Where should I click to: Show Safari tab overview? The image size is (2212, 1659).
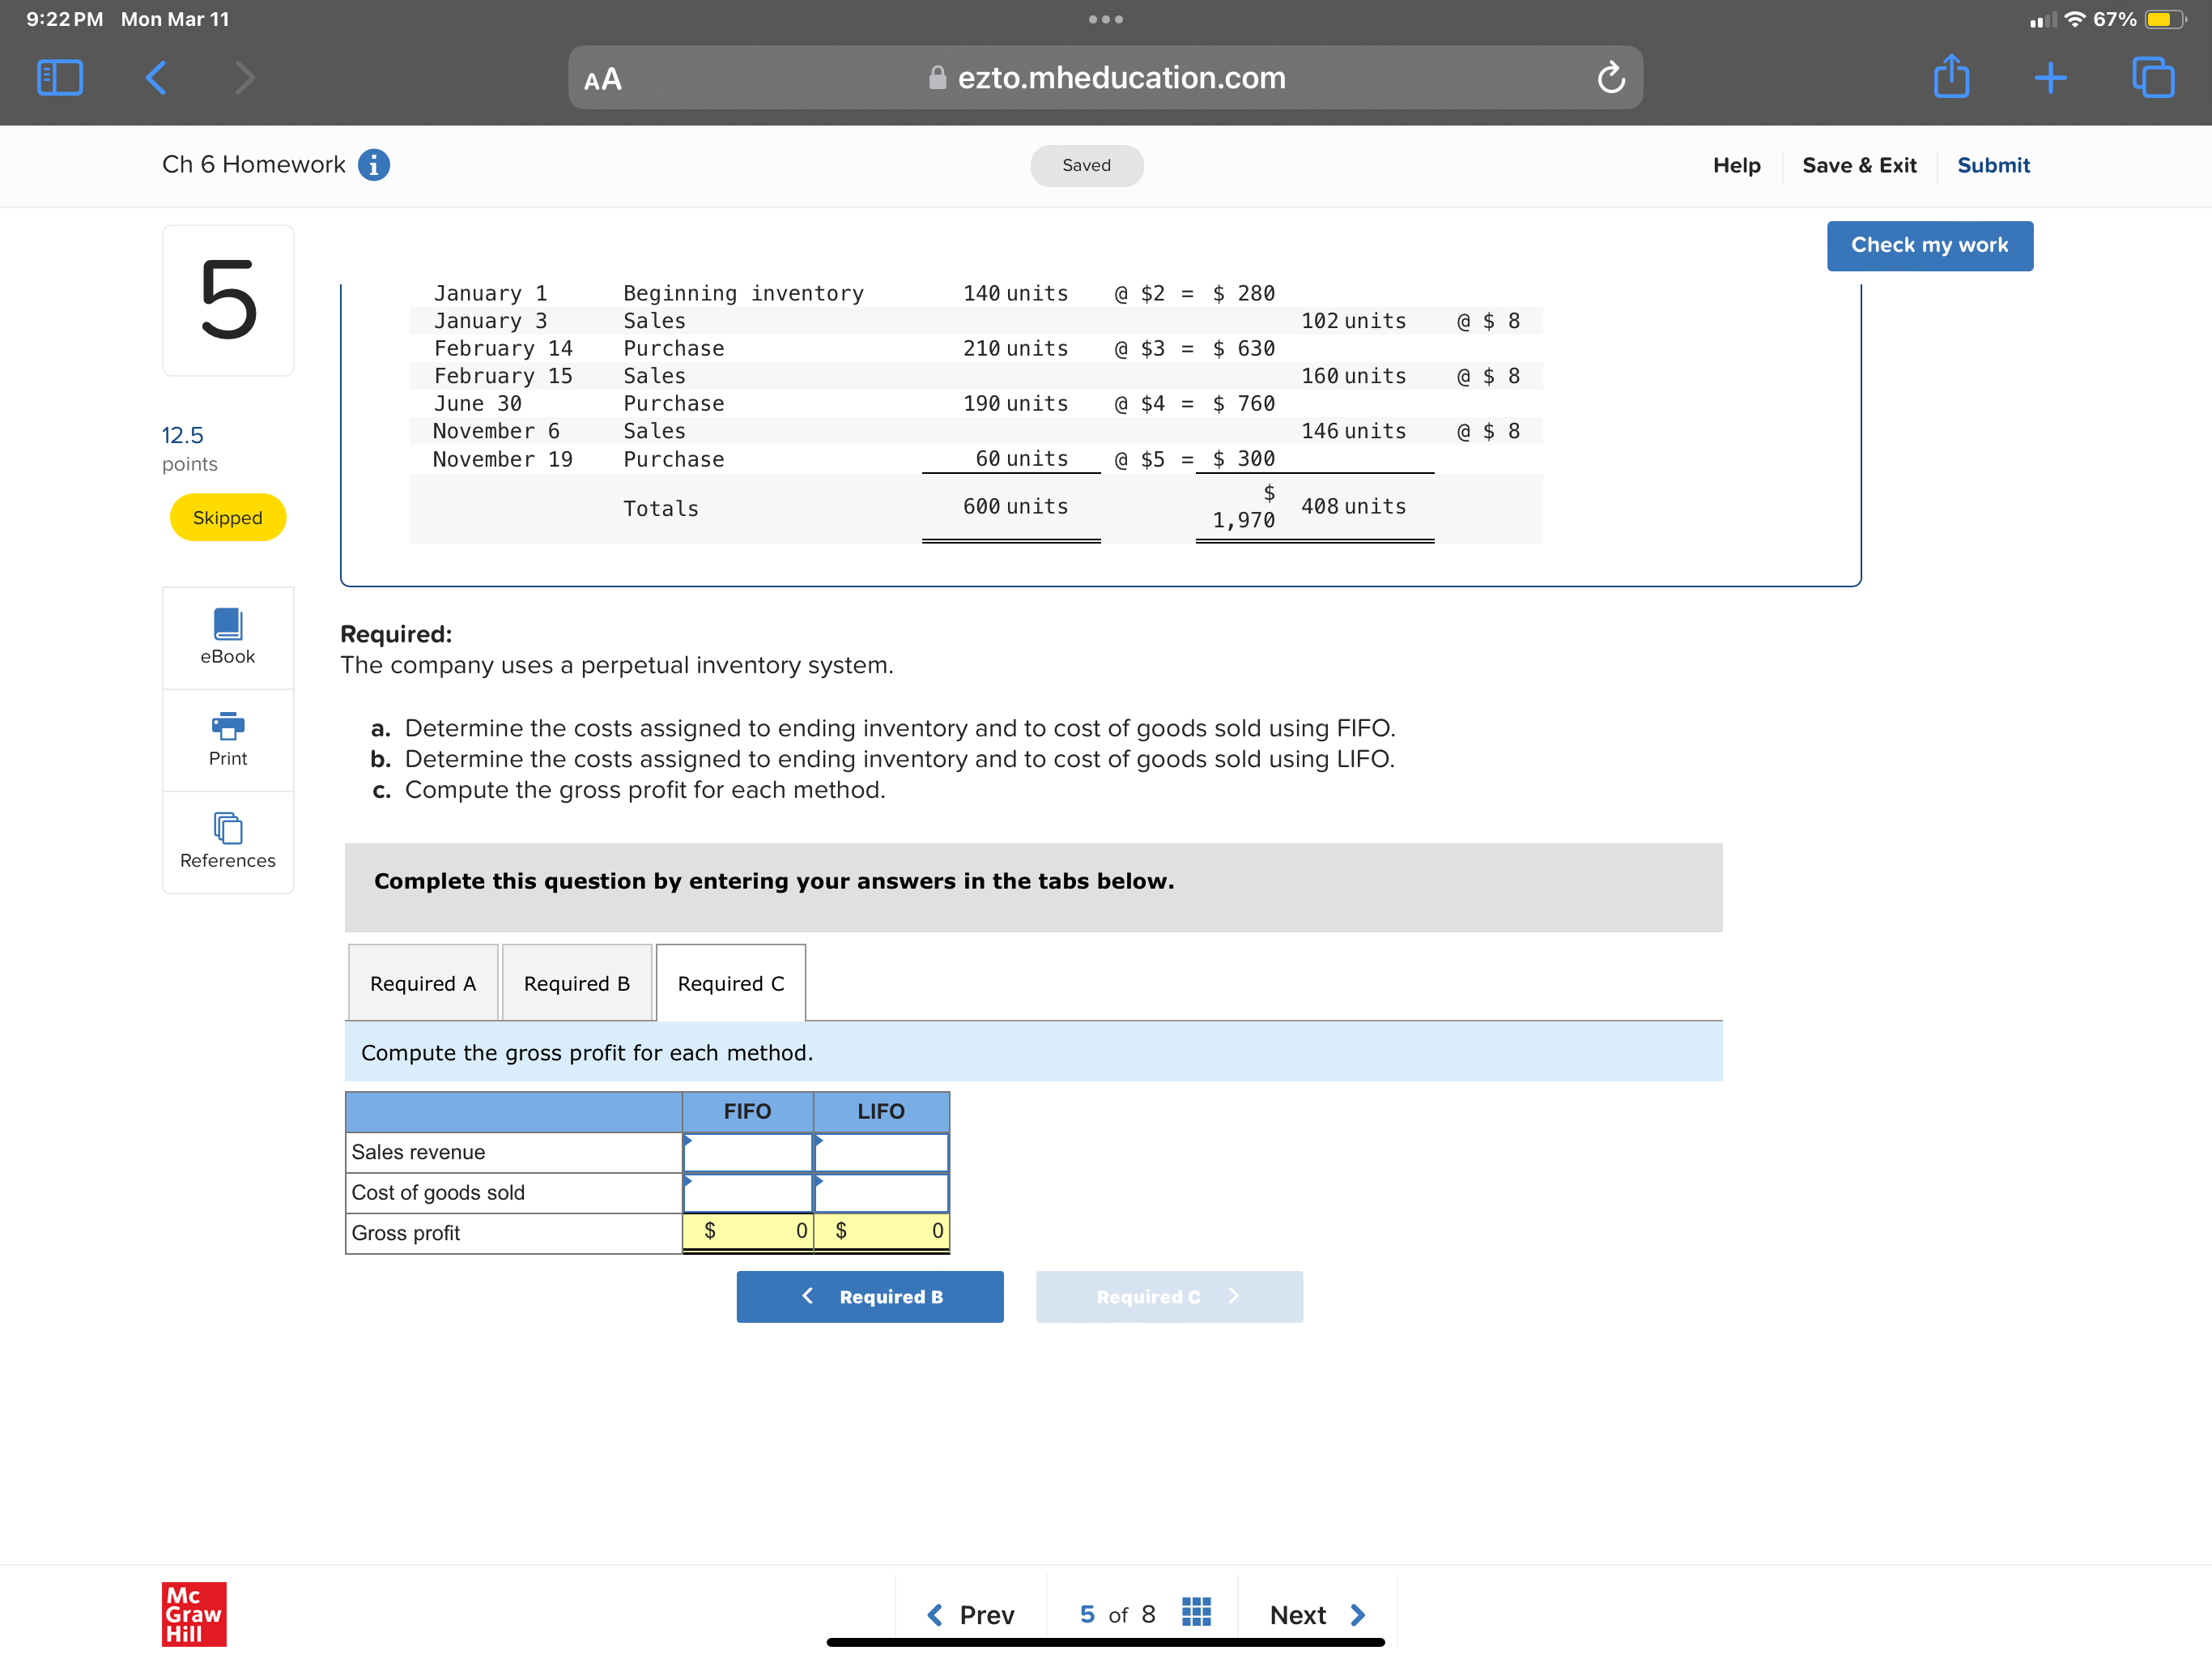[2153, 77]
